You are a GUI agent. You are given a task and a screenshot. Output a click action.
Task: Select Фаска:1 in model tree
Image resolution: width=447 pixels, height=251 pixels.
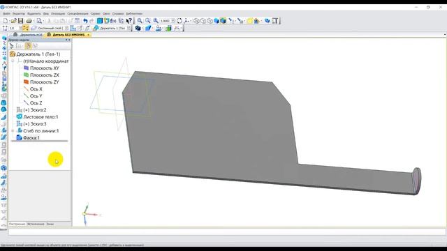[x=31, y=138]
